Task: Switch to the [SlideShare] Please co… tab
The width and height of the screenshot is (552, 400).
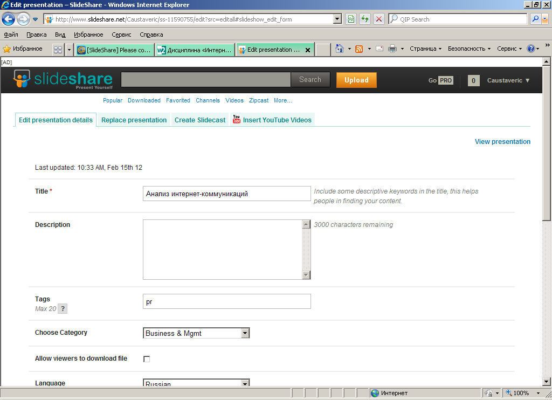Action: (x=115, y=50)
